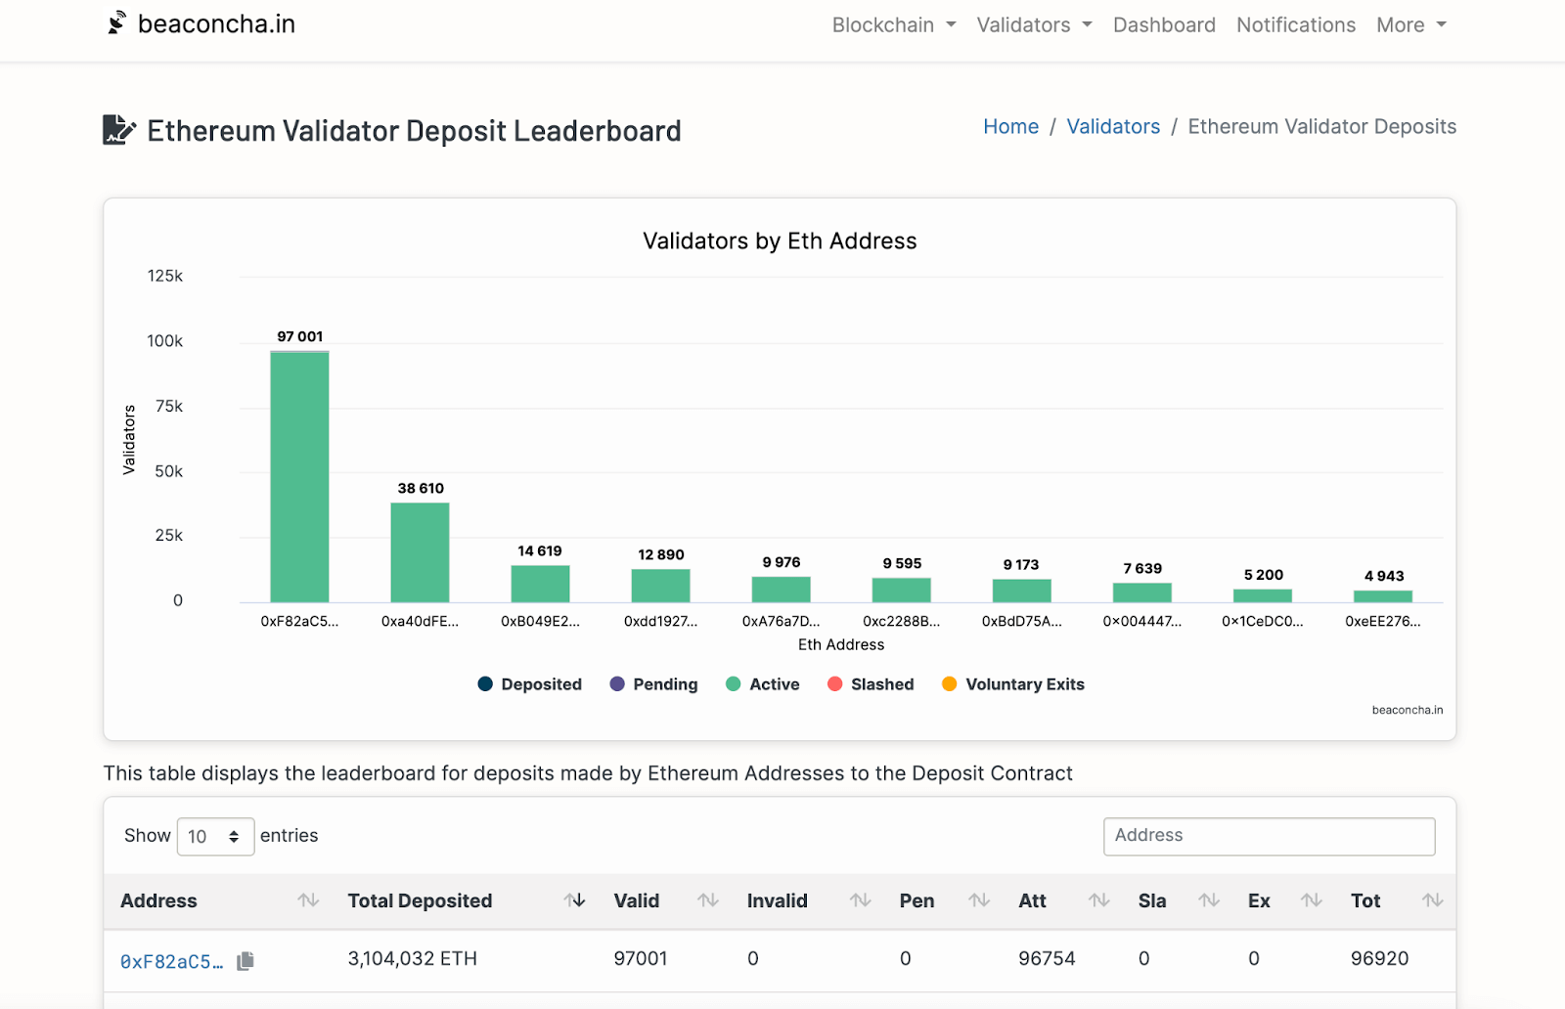Screen dimensions: 1565x1009
Task: Click the beaconcha.in satellite logo icon
Action: (x=117, y=22)
